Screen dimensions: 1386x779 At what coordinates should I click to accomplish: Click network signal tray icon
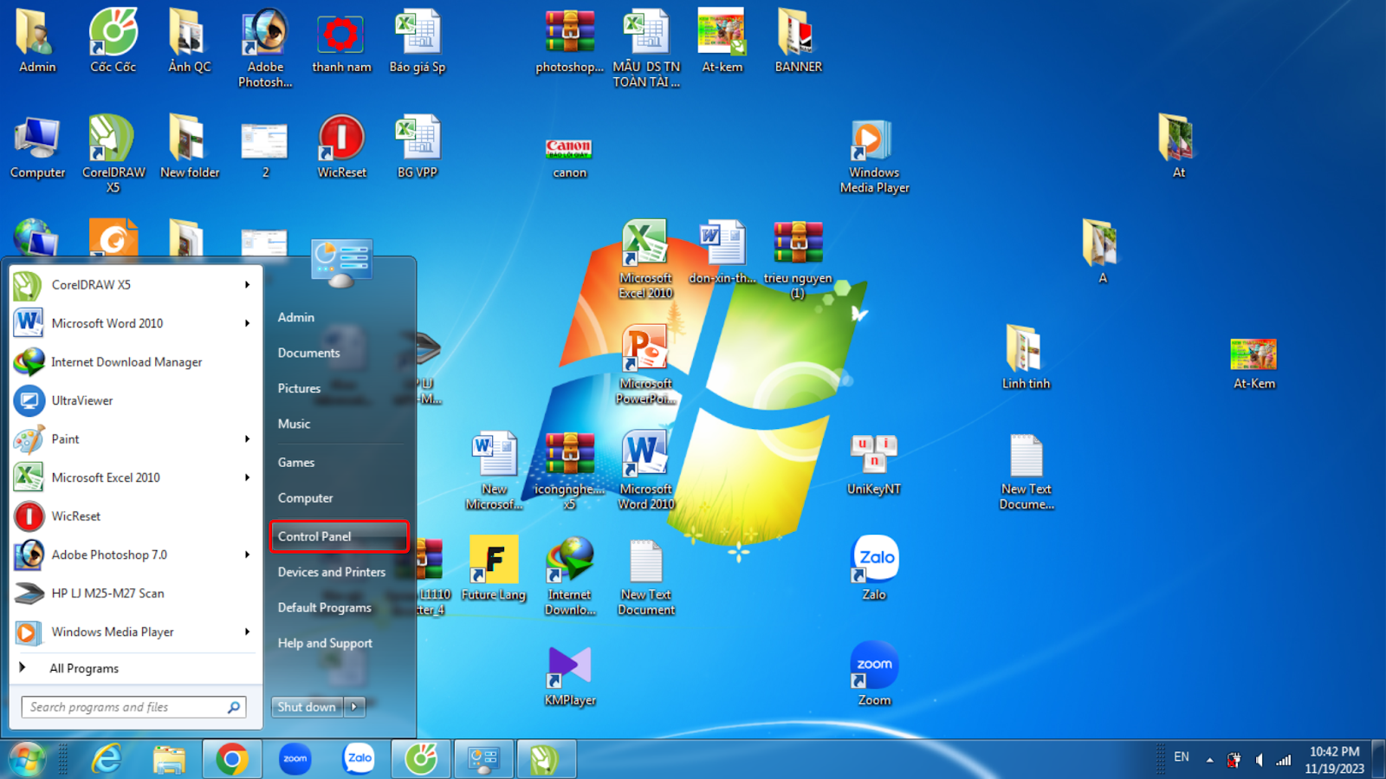click(x=1284, y=760)
